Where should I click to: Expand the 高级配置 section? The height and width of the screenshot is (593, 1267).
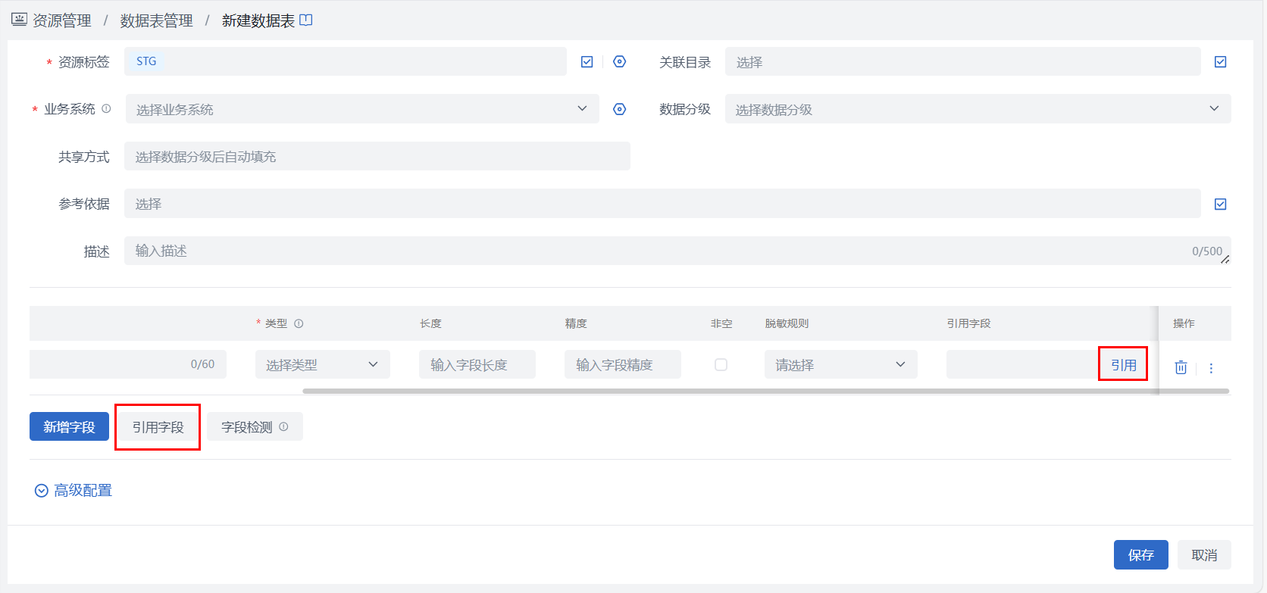click(74, 490)
